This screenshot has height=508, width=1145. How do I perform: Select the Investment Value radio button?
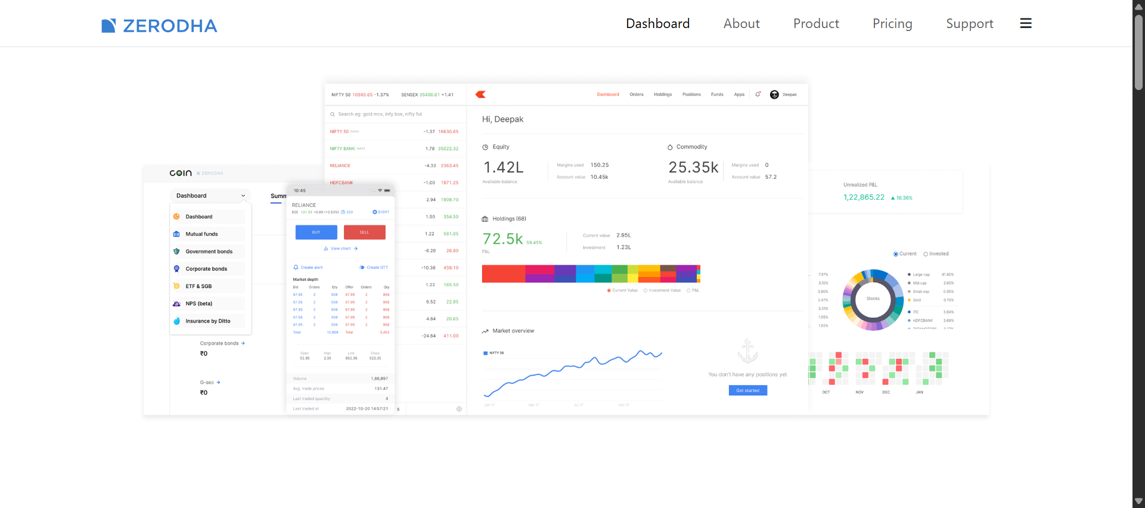pos(646,290)
